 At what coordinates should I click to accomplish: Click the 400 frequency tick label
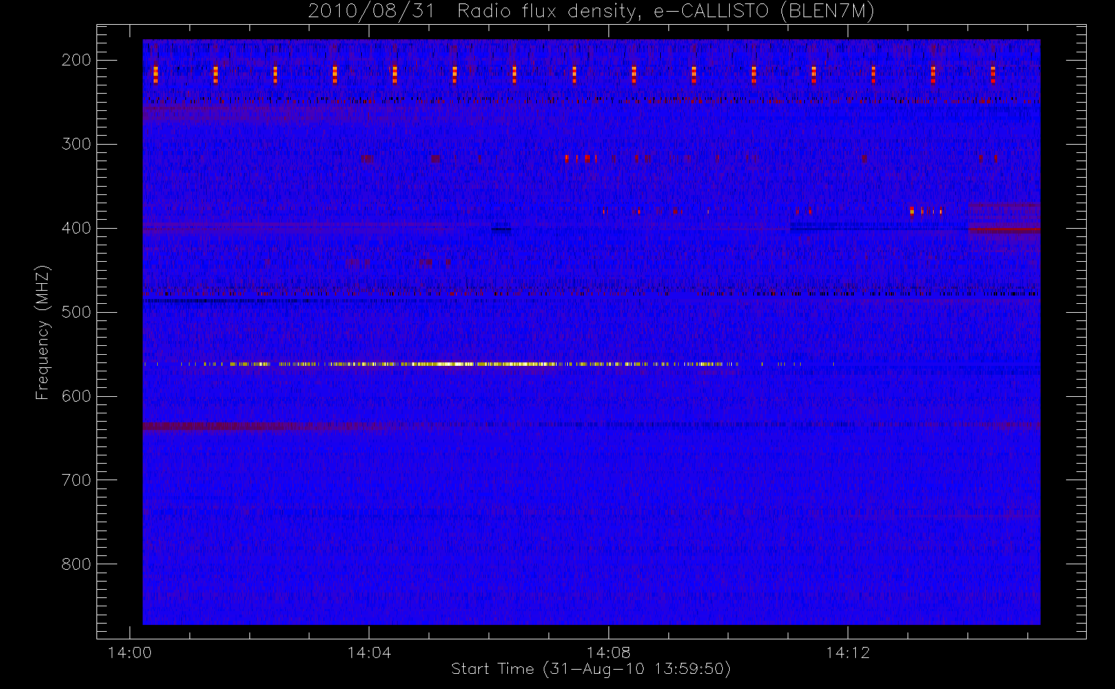[76, 228]
